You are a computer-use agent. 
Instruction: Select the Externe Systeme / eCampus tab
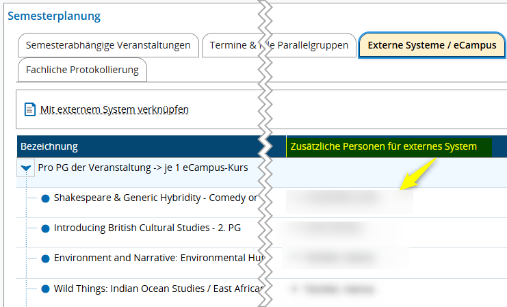[432, 45]
